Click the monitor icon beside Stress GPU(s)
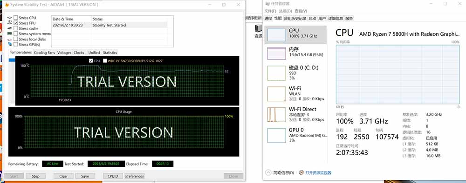 10,45
